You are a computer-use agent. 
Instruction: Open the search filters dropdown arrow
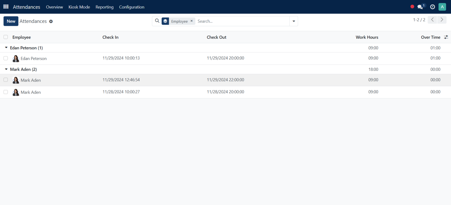click(294, 21)
